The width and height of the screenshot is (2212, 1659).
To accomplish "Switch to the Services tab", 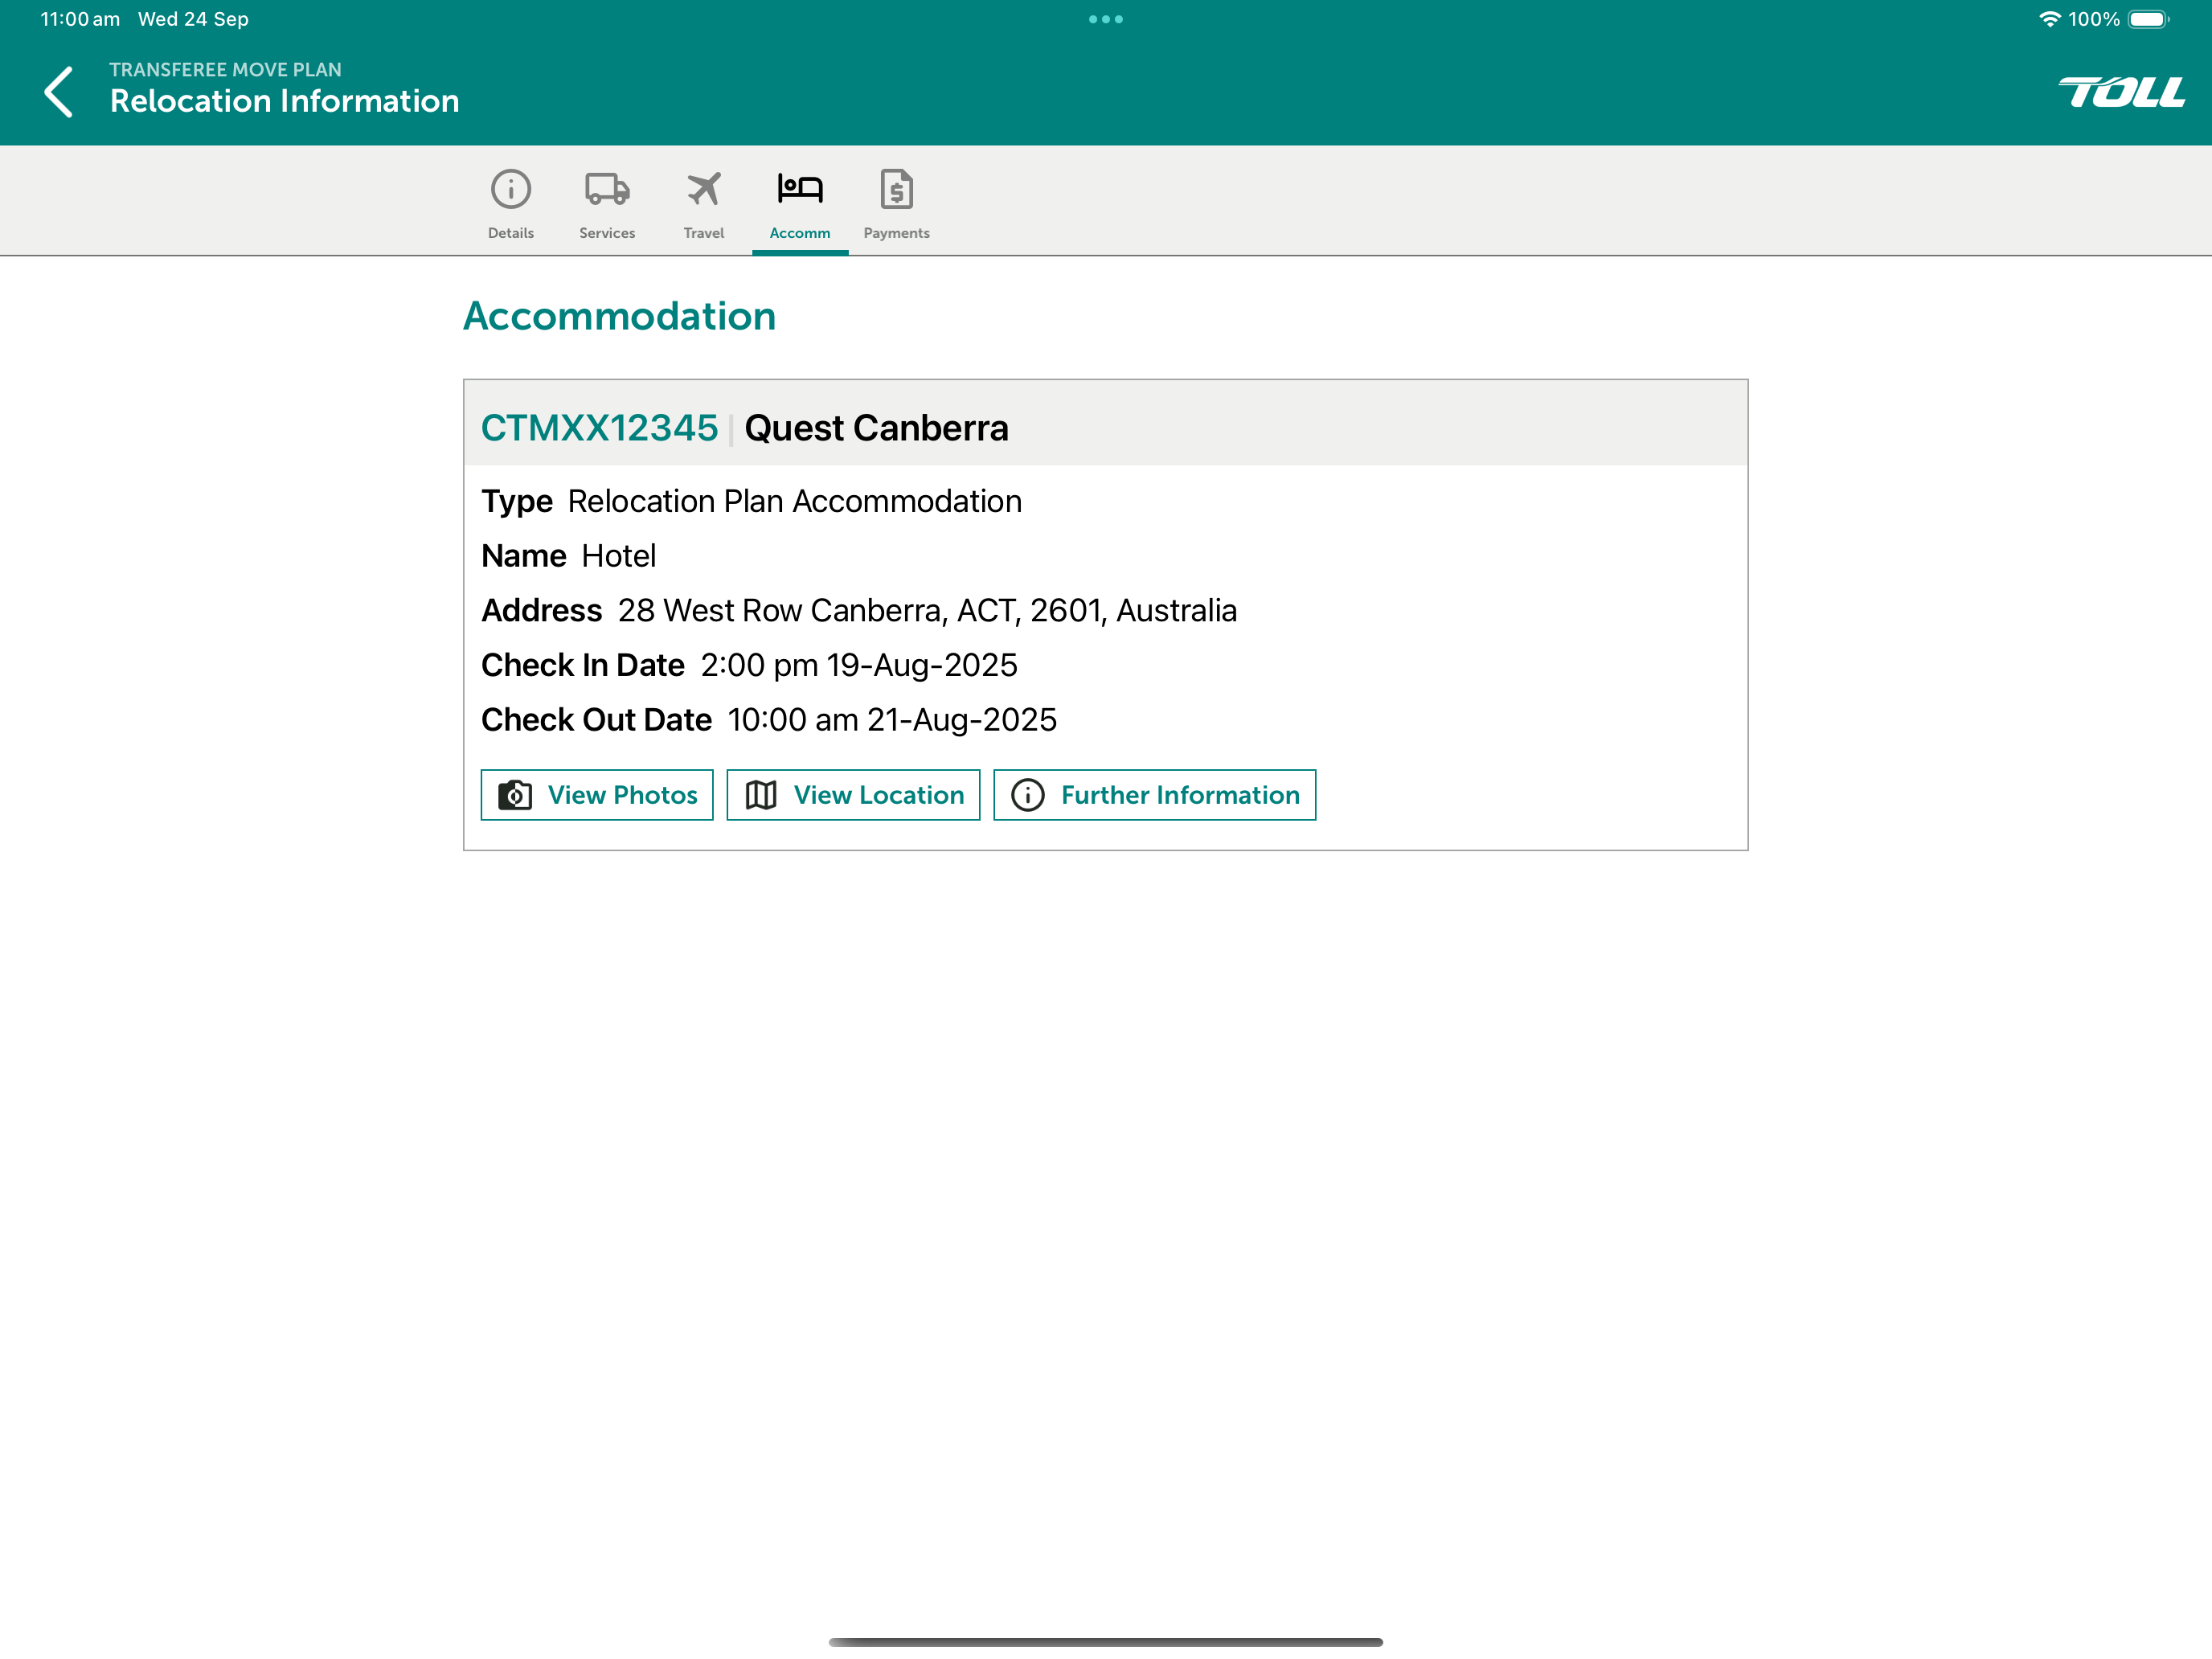I will coord(607,204).
